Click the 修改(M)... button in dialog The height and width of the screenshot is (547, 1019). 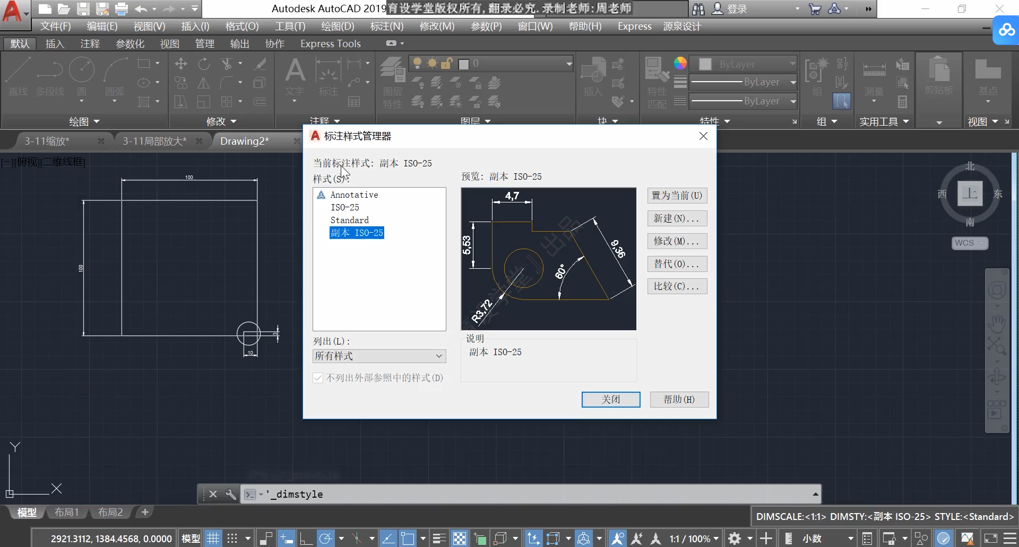[677, 241]
